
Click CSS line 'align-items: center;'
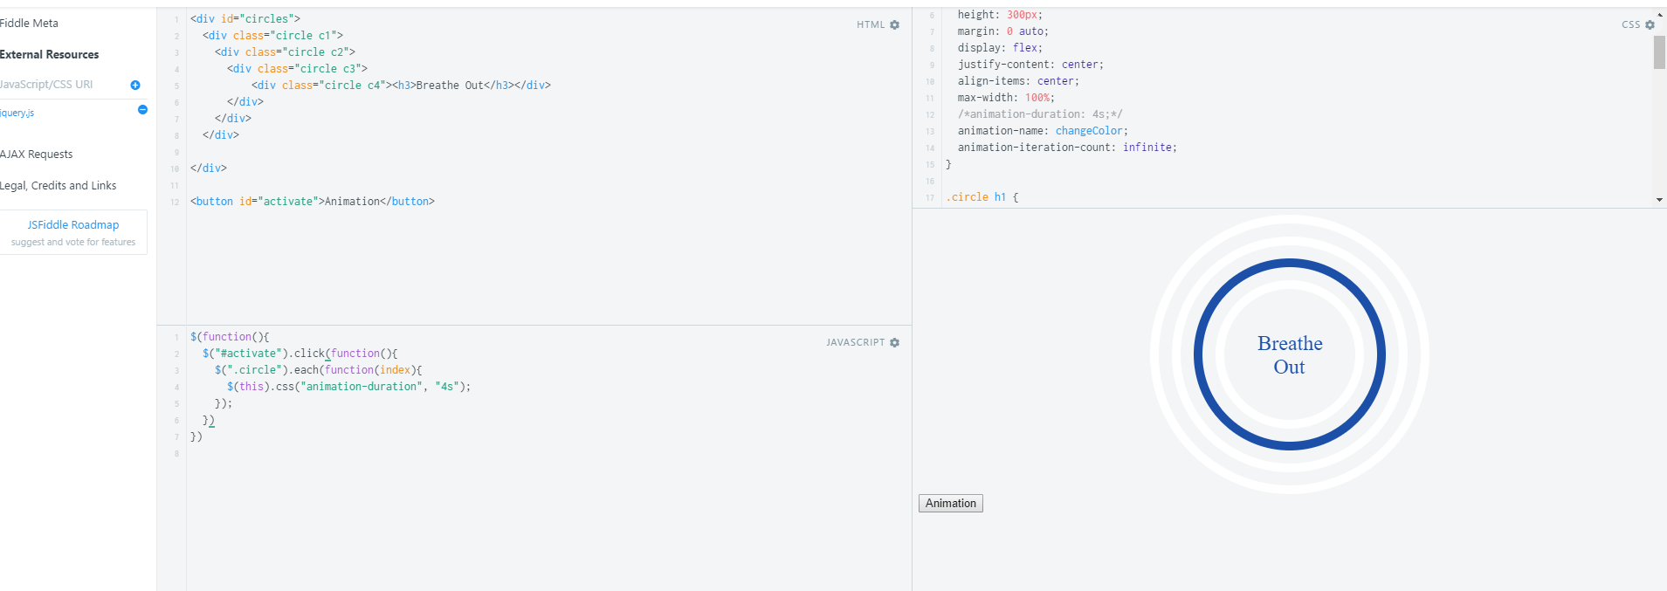coord(1018,81)
